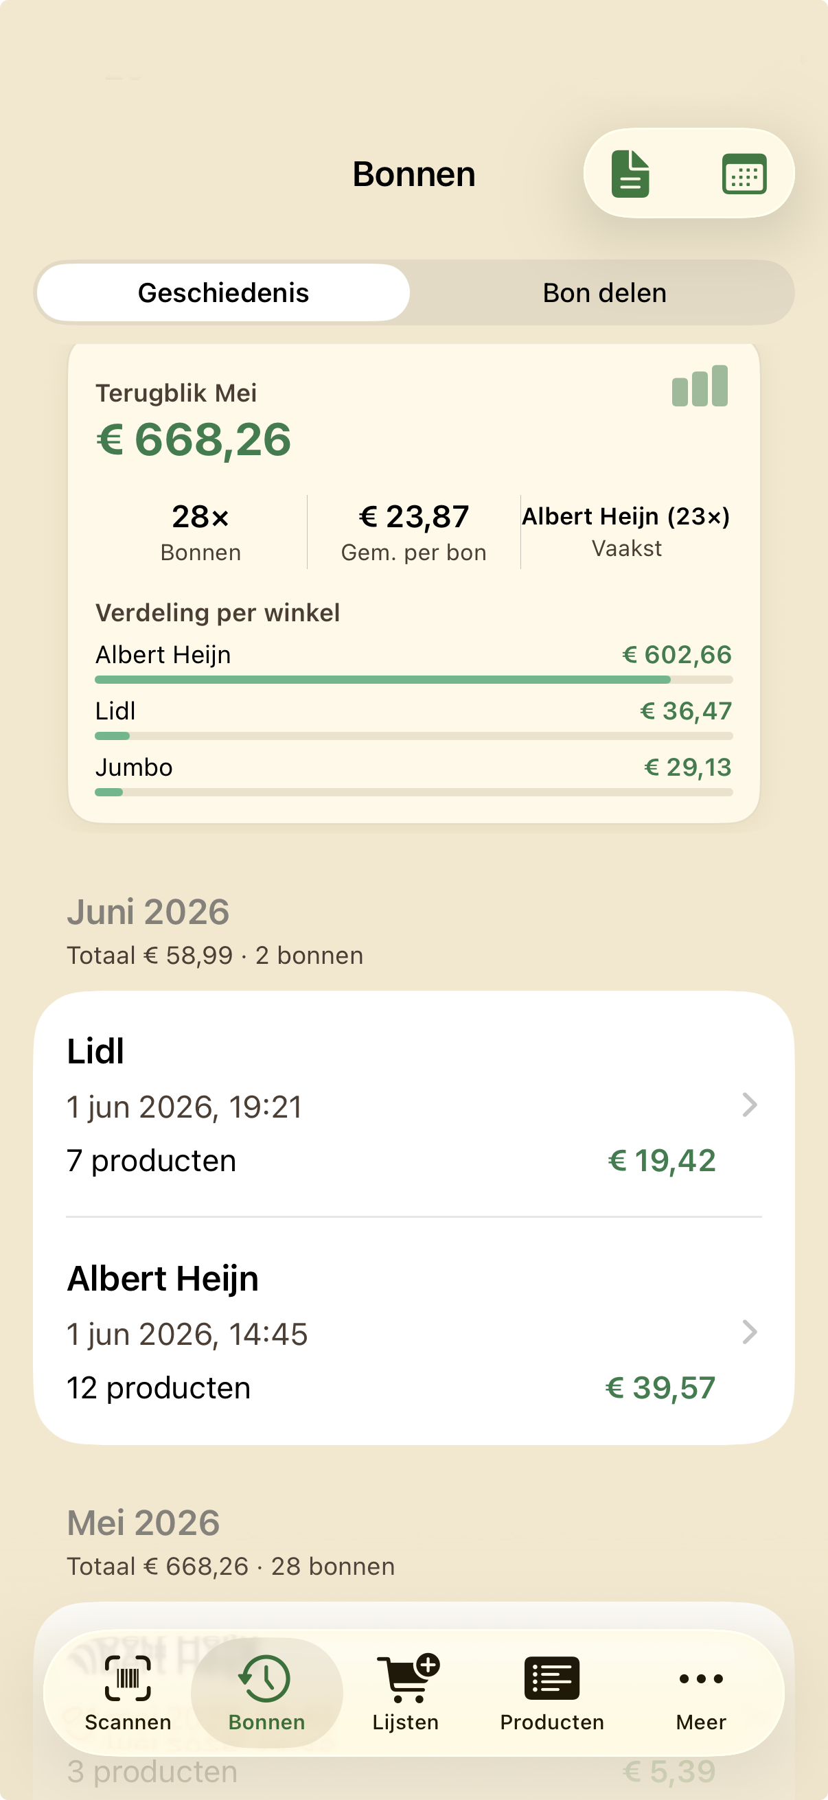Tap the Terugblik Mei total €668,26

[x=194, y=440]
